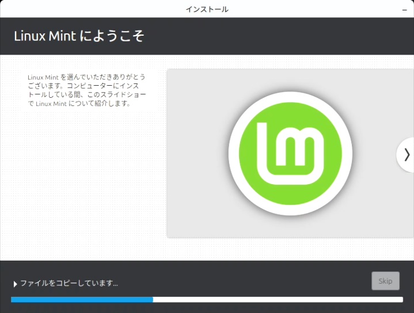This screenshot has height=313, width=414.
Task: Click the white unfilled part of progress bar
Action: [x=276, y=299]
